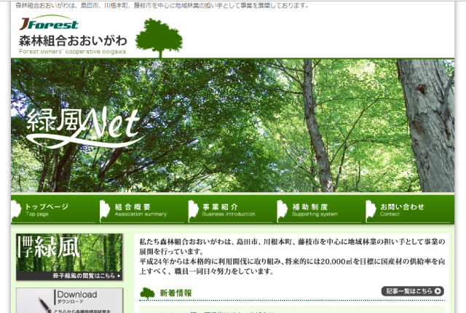Open the 冊子緑風 booklet banner

click(69, 257)
